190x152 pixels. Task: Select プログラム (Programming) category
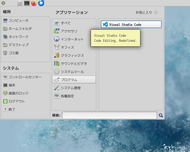click(74, 80)
